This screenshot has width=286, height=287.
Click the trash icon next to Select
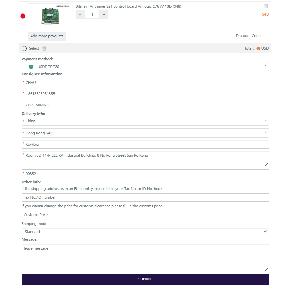[x=44, y=49]
